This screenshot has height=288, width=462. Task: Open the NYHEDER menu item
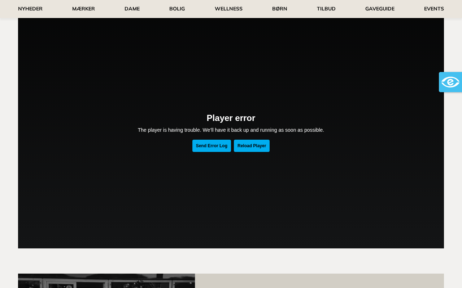[30, 9]
